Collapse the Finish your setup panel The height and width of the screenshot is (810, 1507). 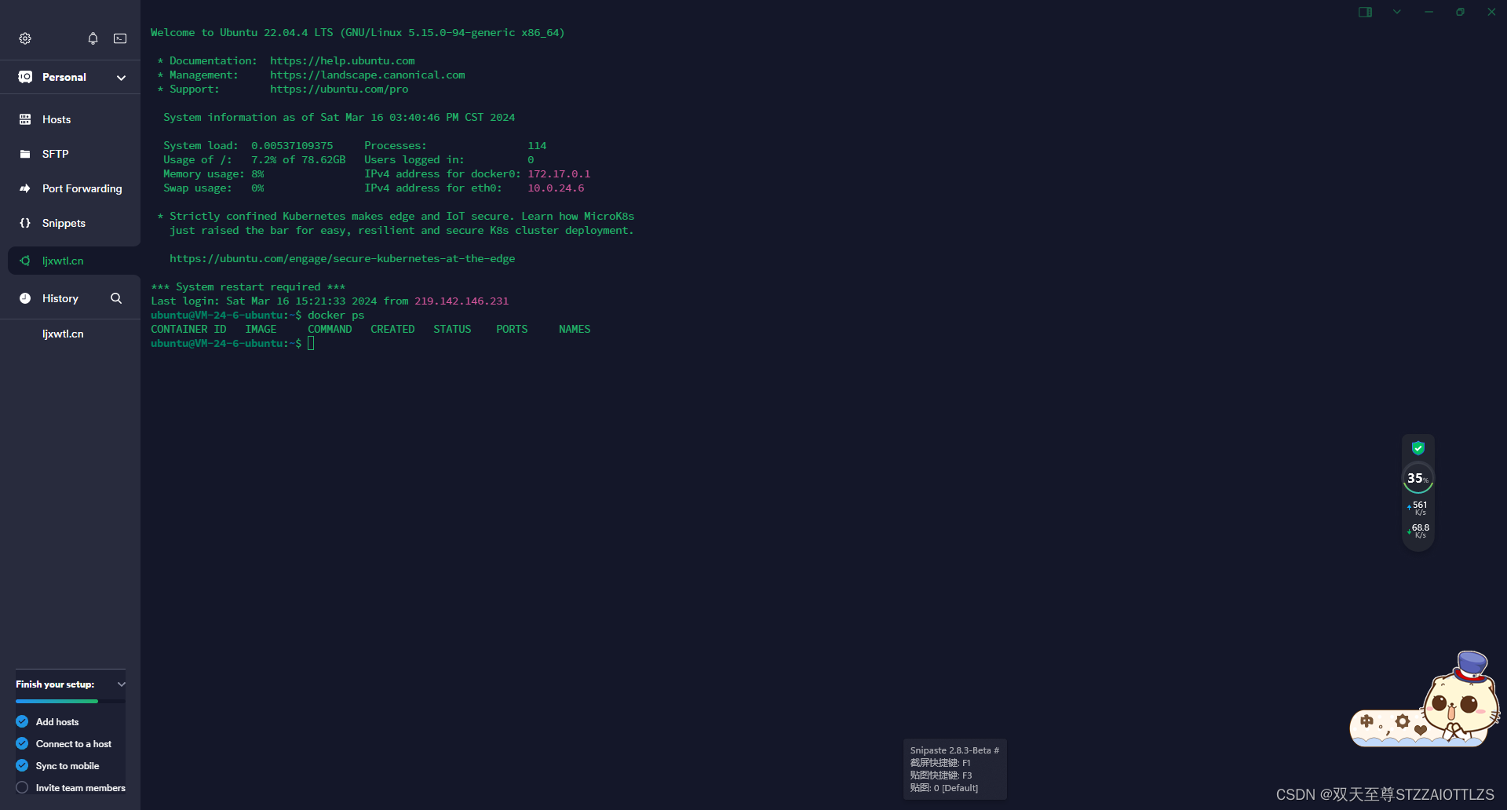coord(122,684)
